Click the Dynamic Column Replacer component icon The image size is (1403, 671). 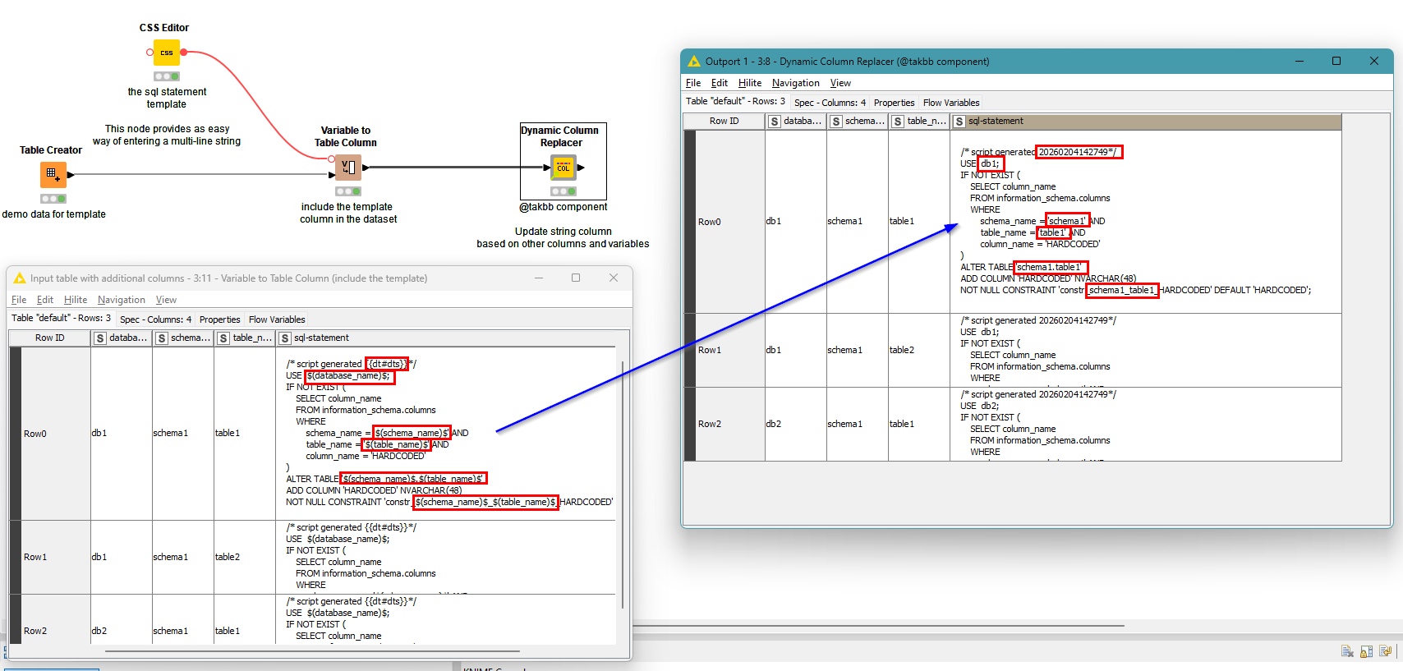563,168
